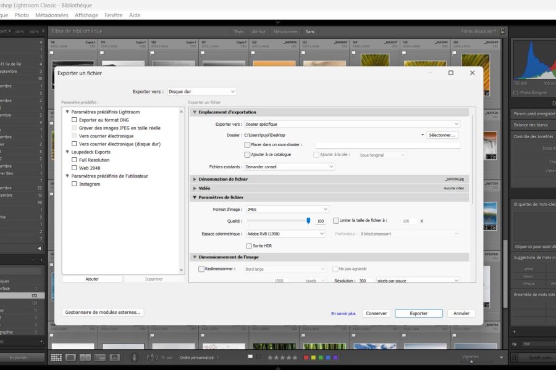The image size is (556, 370).
Task: Select the 'Attribut' filter tab
Action: pyautogui.click(x=258, y=31)
